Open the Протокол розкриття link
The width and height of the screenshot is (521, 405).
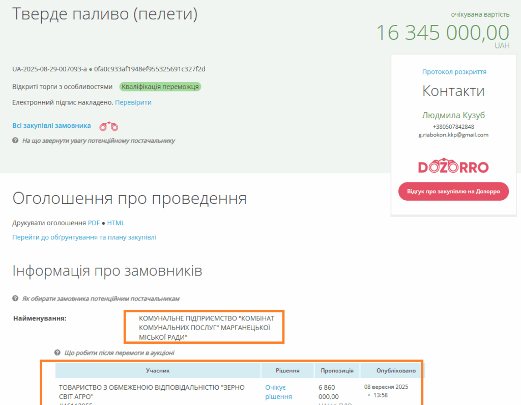[x=454, y=72]
